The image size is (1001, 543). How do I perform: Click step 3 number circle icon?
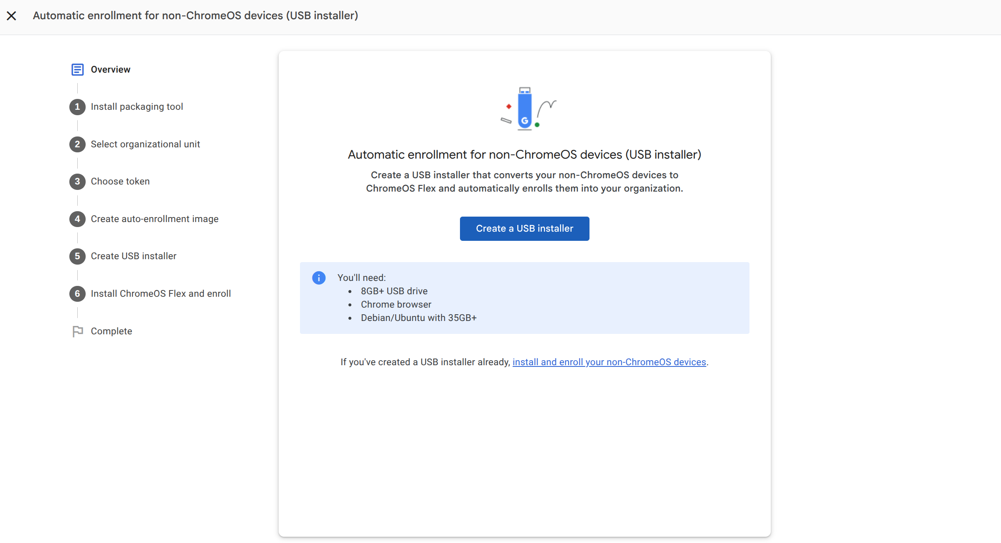point(77,182)
